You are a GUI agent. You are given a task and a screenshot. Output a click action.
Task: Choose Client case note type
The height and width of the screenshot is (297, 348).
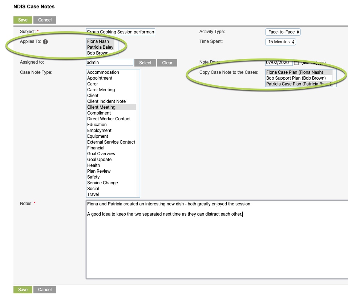coord(111,96)
